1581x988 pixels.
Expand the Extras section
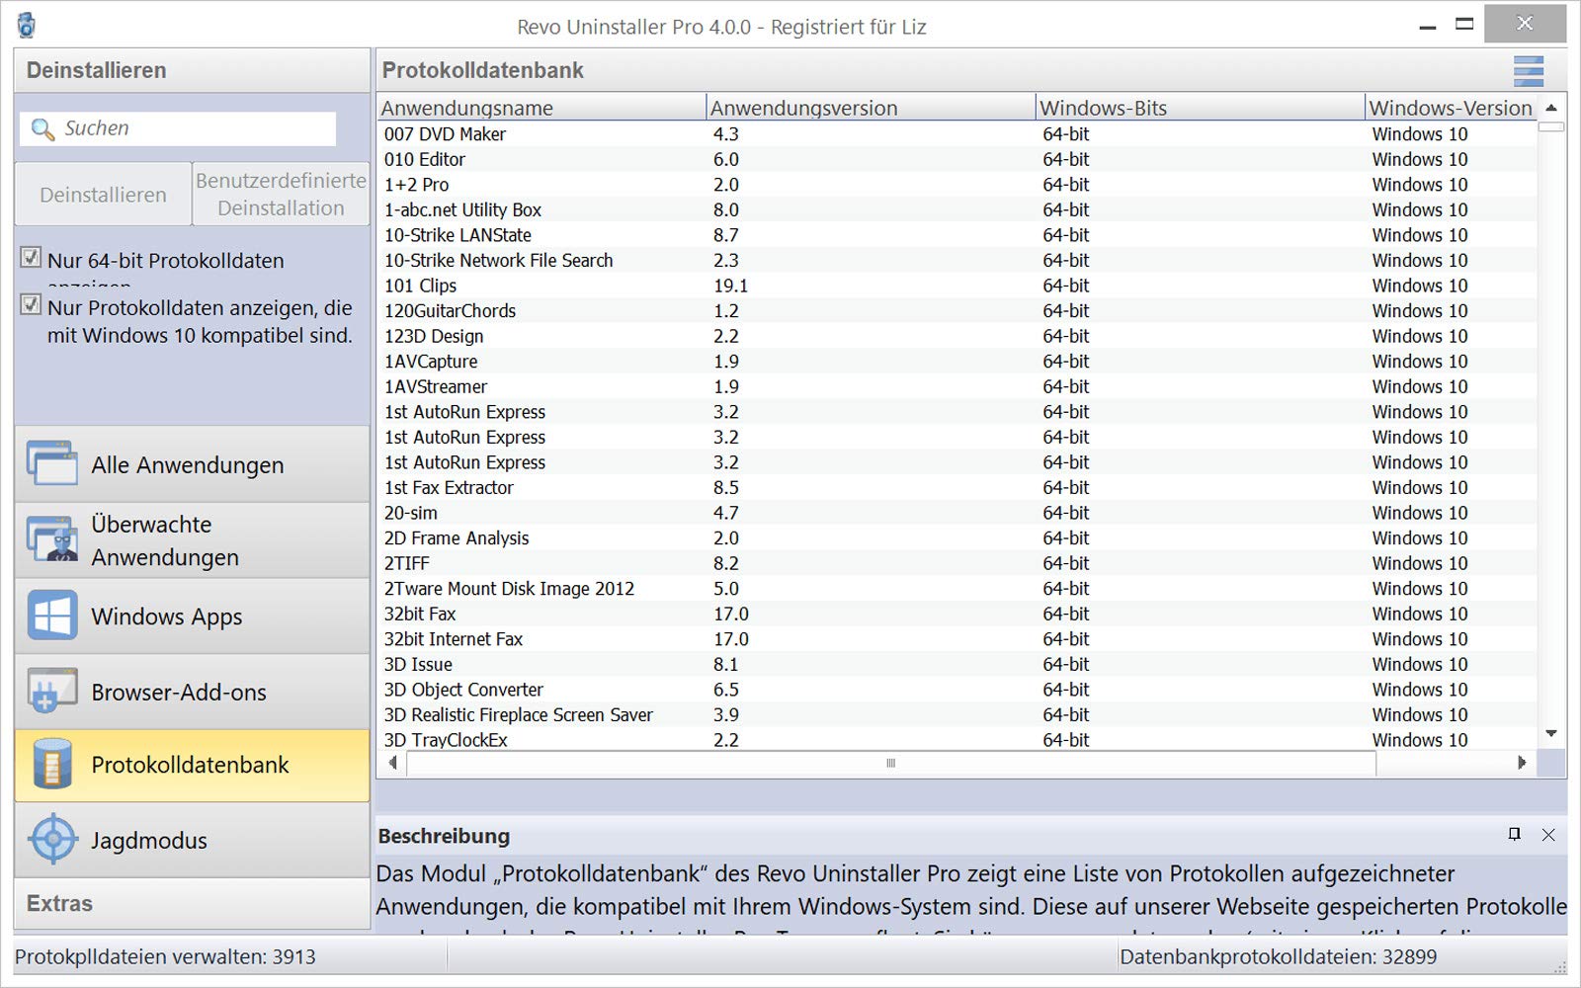[192, 903]
